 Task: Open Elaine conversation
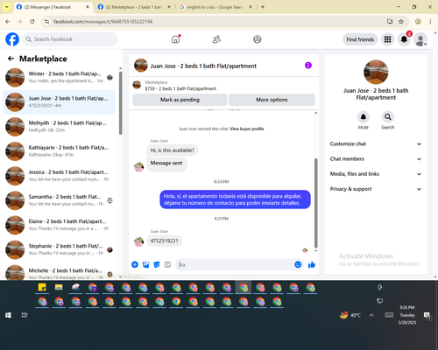pos(59,225)
